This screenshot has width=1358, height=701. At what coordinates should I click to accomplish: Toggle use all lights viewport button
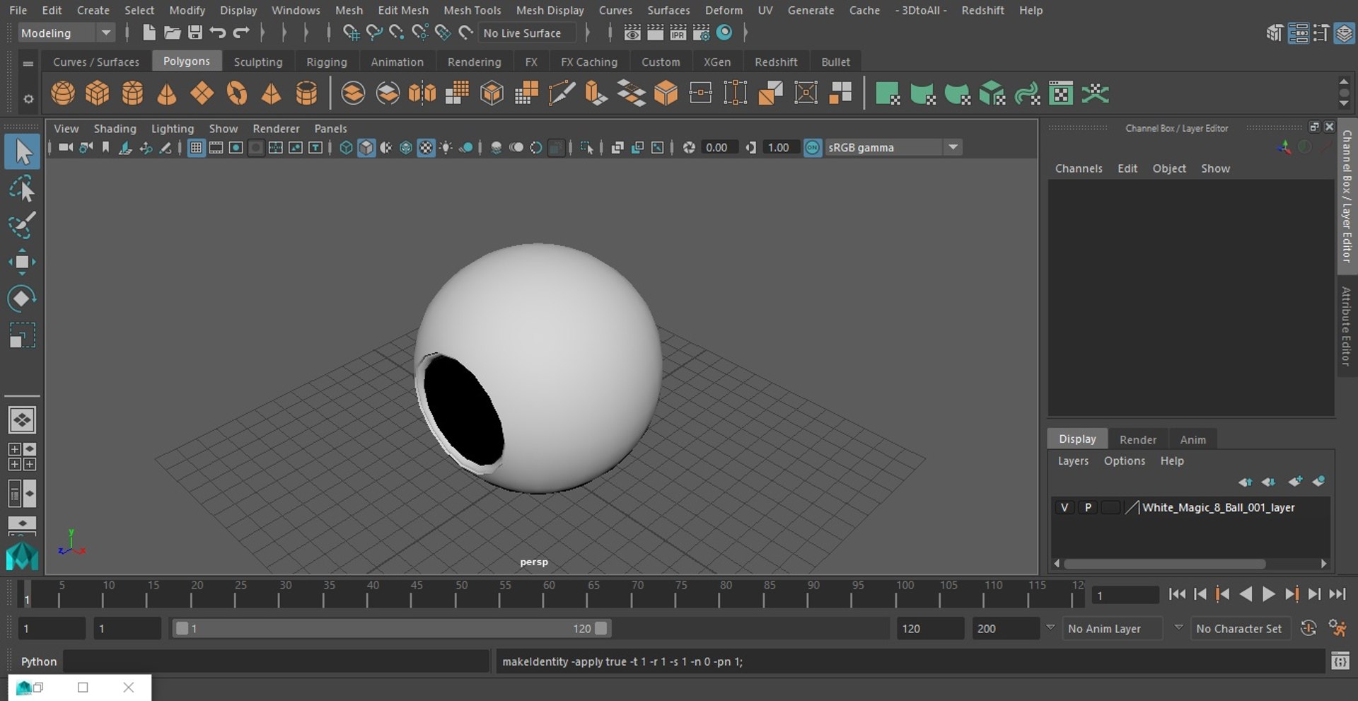446,147
